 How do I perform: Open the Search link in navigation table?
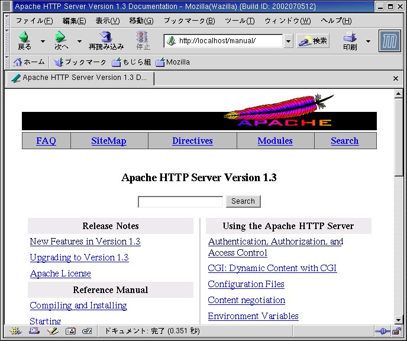345,141
